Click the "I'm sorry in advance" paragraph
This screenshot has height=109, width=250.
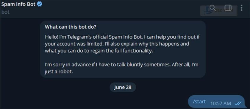pos(122,68)
